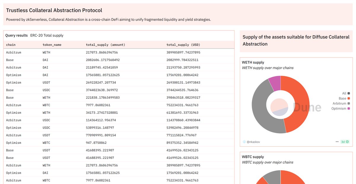356x184 pixels.
Task: Click USD value 269300131.14973843
Action: click(x=183, y=83)
